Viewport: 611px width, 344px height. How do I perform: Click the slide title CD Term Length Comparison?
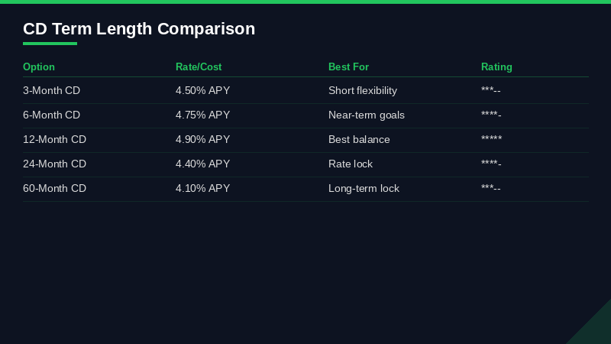tap(139, 29)
